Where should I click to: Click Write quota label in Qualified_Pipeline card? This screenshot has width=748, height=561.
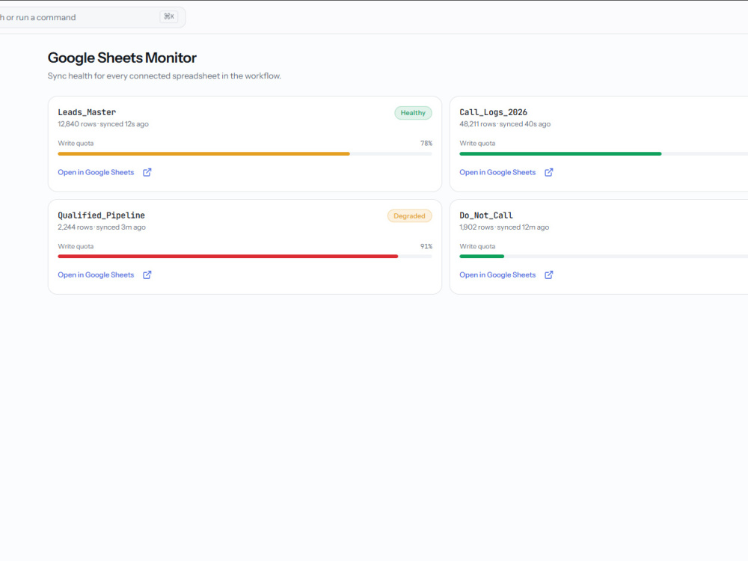[x=76, y=246]
